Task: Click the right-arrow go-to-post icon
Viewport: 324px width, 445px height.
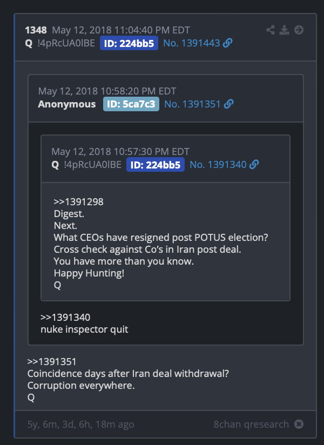Action: click(x=299, y=30)
